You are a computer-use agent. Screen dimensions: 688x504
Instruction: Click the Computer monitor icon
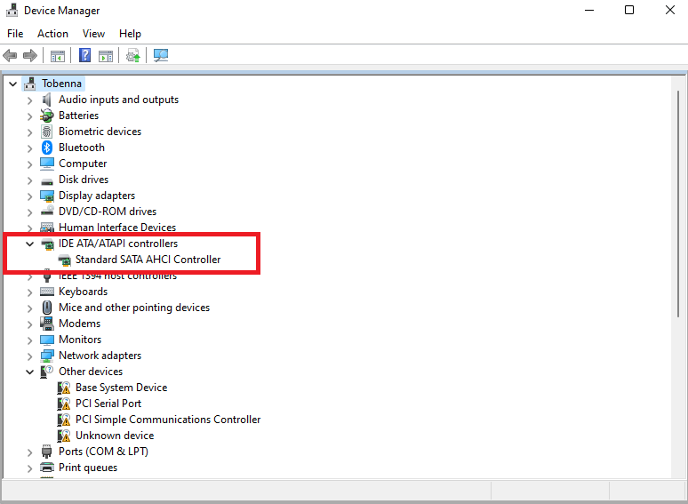tap(47, 164)
